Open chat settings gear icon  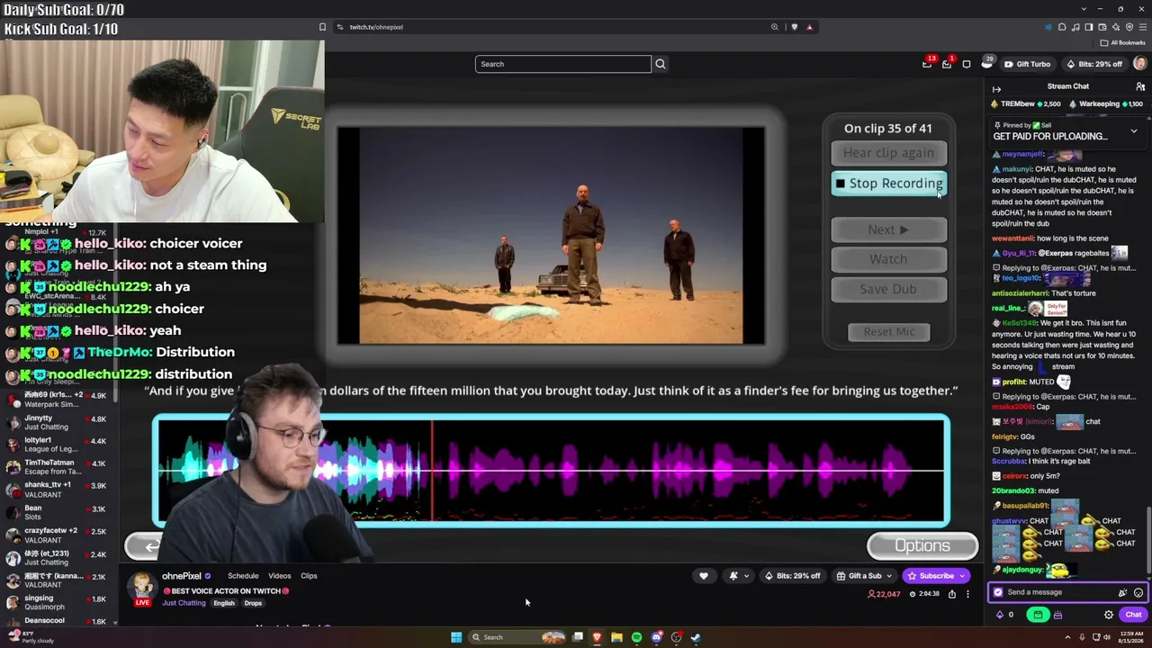tap(1109, 615)
